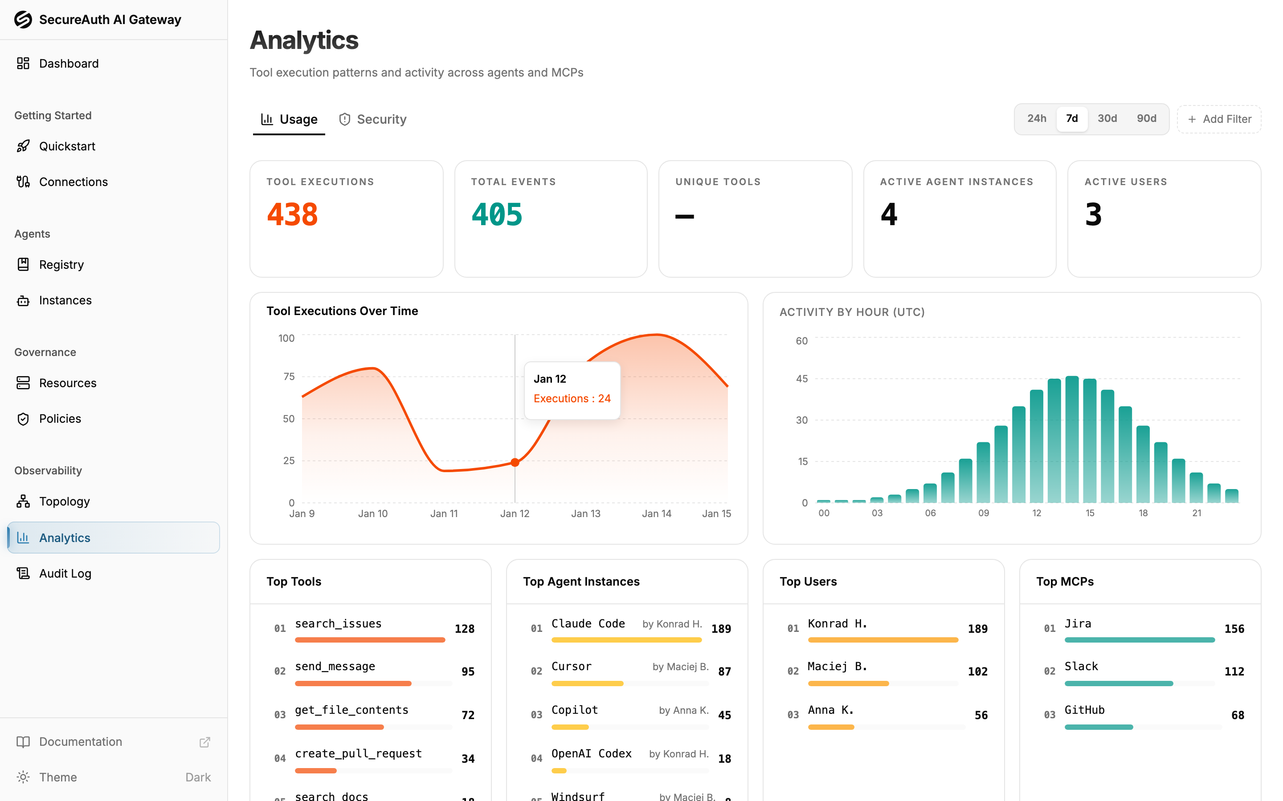The image size is (1283, 801).
Task: Click the Active Agent Instances card
Action: 960,219
